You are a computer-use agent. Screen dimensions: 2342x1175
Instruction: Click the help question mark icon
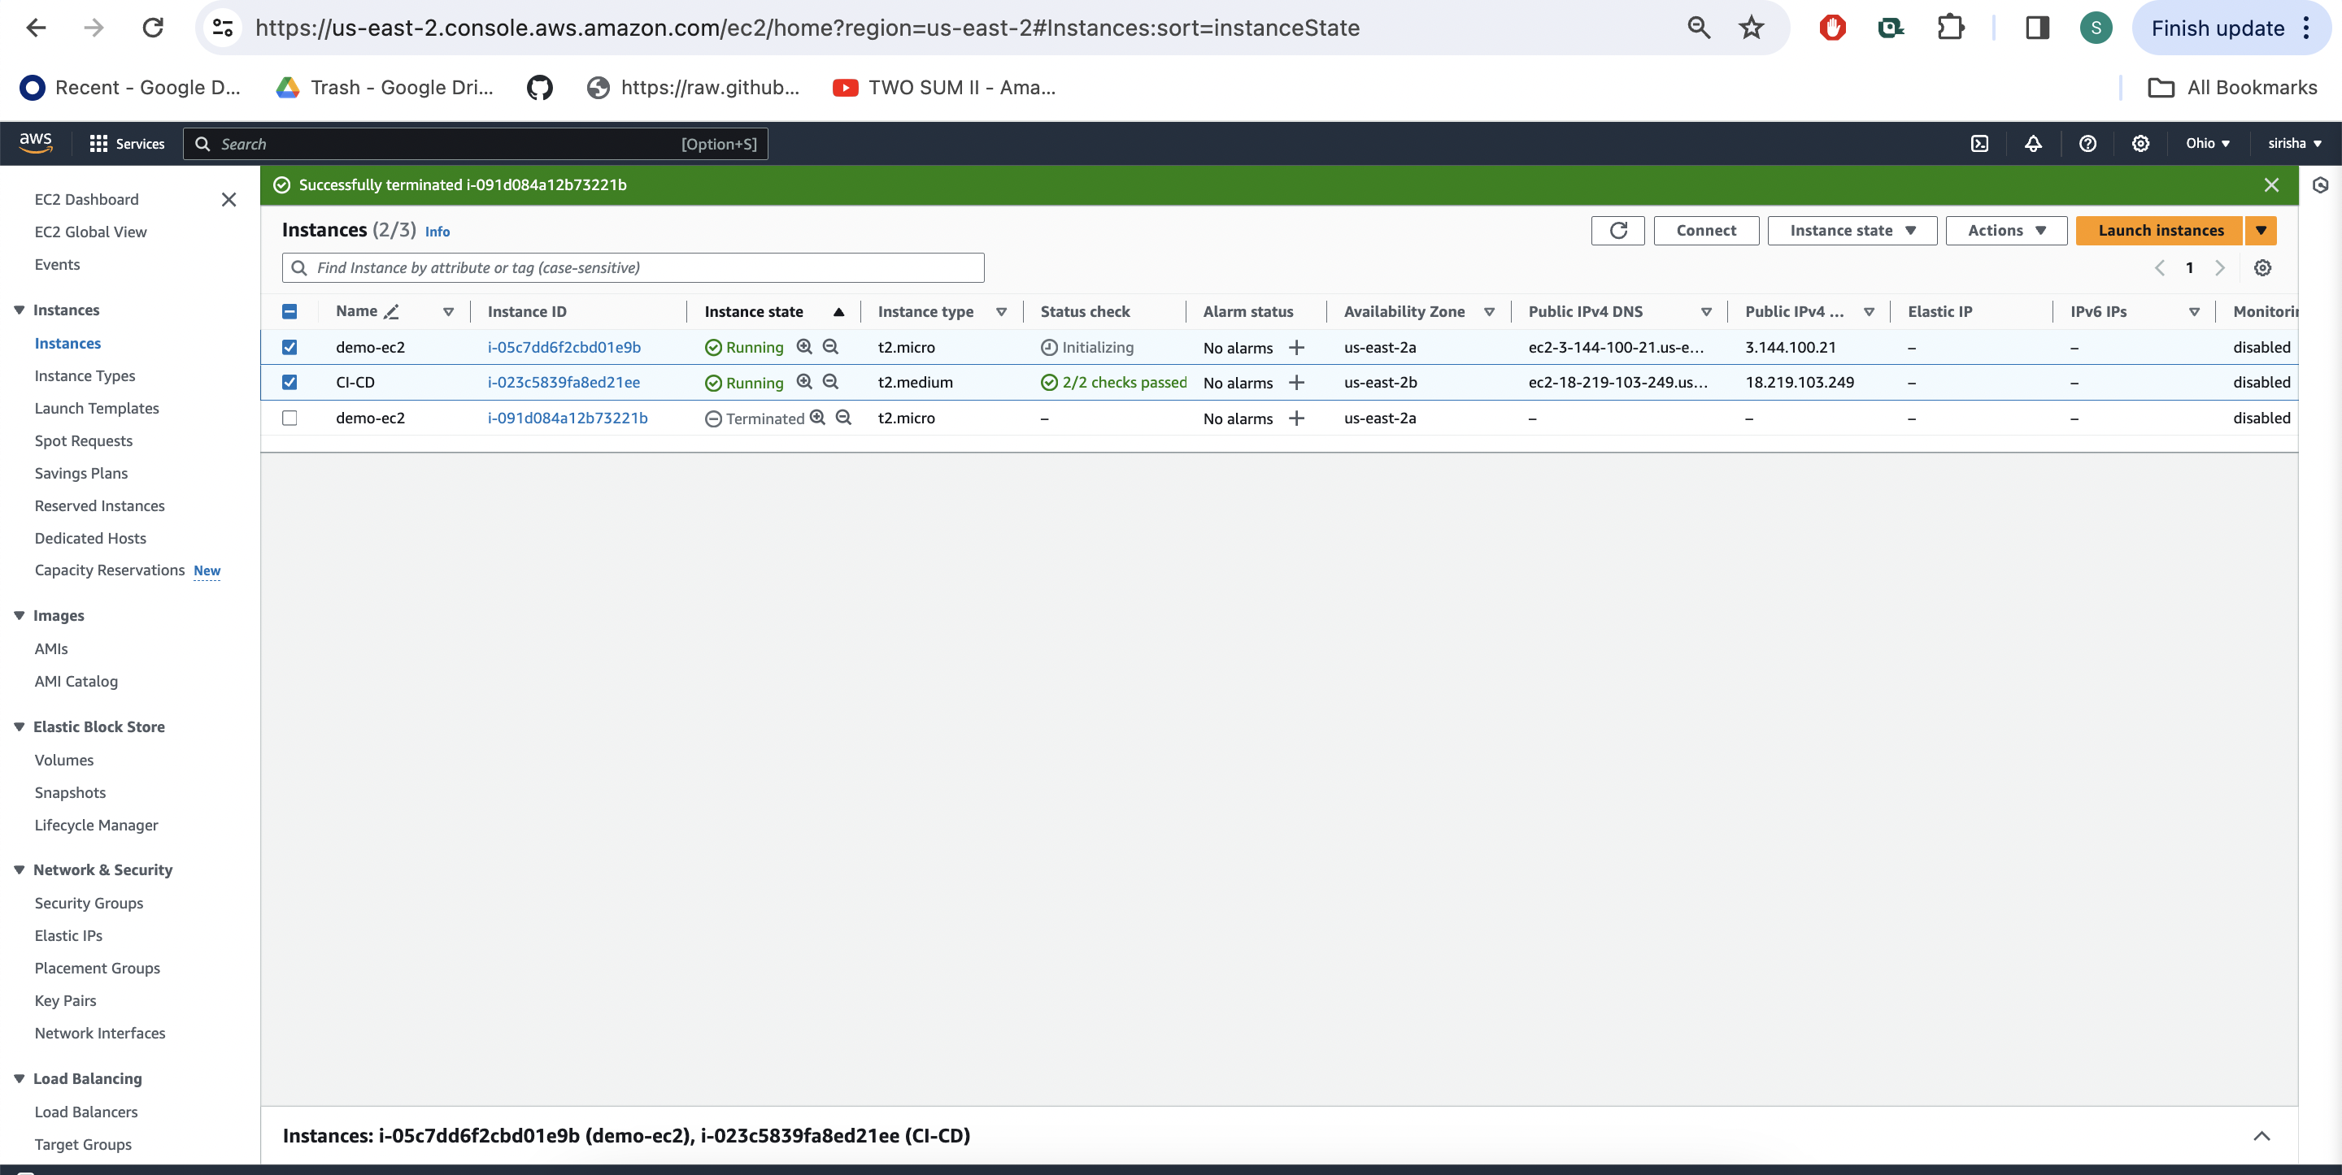pyautogui.click(x=2087, y=144)
